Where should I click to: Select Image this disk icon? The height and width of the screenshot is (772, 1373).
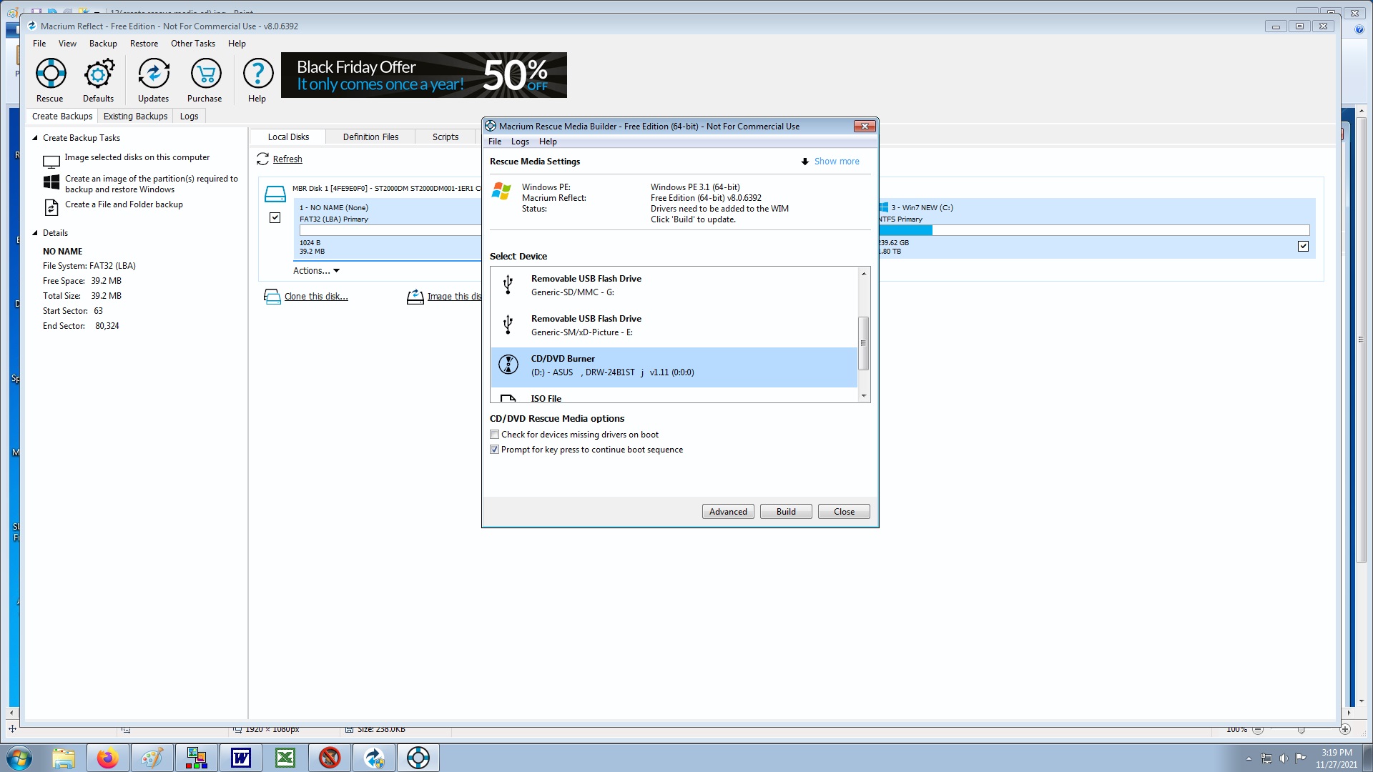(415, 297)
